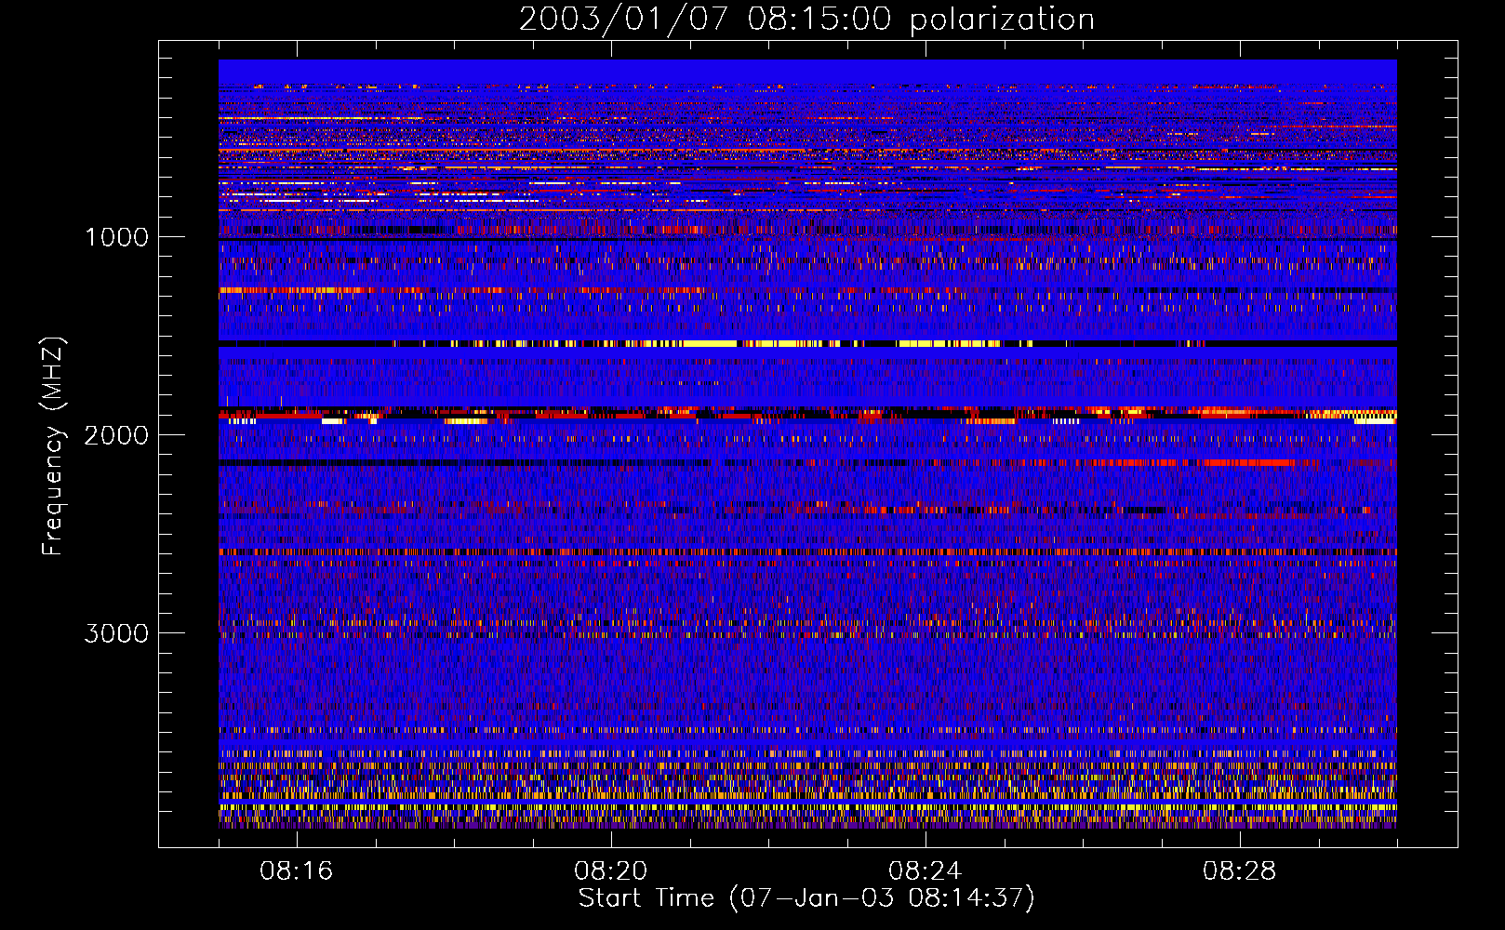Image resolution: width=1505 pixels, height=930 pixels.
Task: Click the 'Start Time (07-Jan-03 08:14:37)' axis label
Action: pos(806,898)
